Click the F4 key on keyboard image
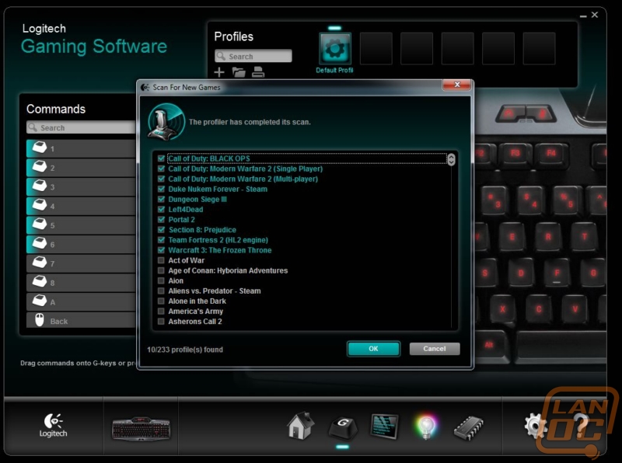 point(551,153)
